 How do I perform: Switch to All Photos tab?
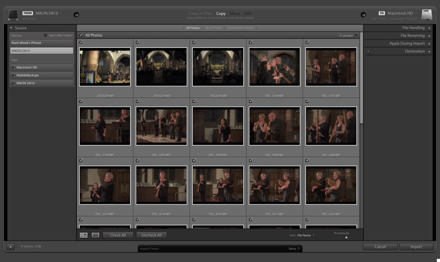pyautogui.click(x=193, y=28)
